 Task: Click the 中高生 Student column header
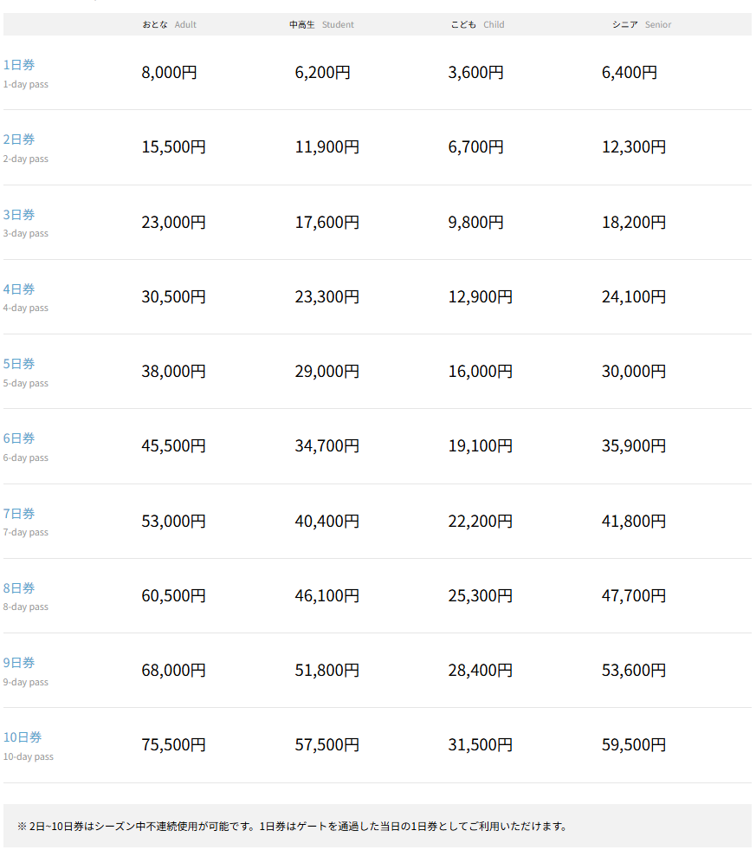tap(321, 24)
